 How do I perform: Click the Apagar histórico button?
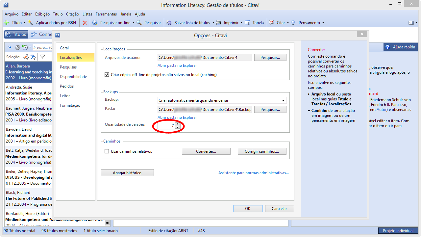[127, 173]
